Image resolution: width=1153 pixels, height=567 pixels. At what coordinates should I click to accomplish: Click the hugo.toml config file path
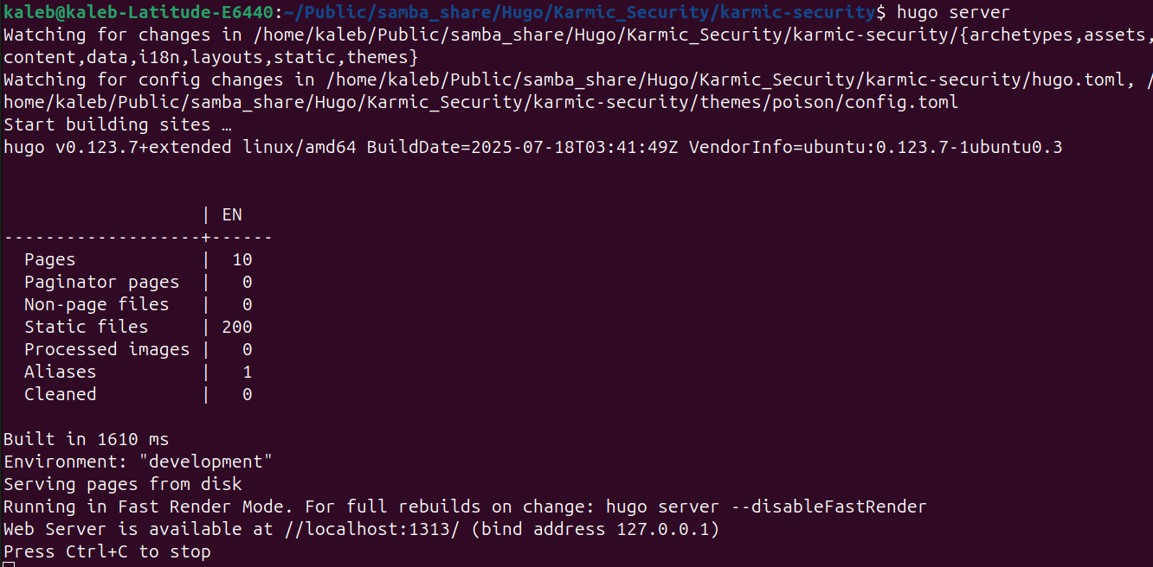tap(726, 80)
